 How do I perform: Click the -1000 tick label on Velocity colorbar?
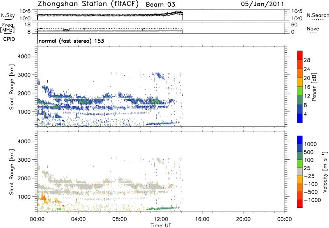pyautogui.click(x=313, y=200)
